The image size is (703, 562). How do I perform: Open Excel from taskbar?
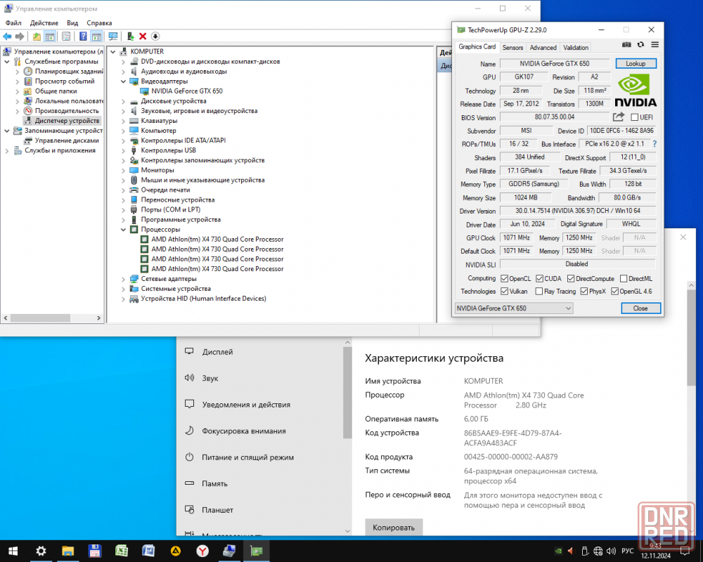pyautogui.click(x=122, y=551)
